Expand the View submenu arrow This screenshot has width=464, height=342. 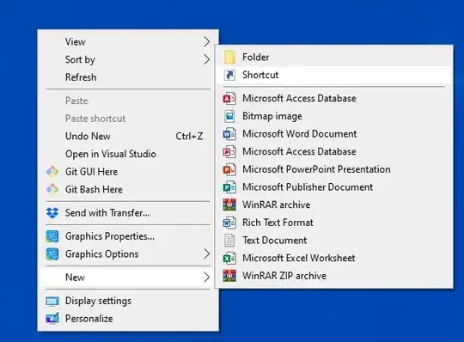[206, 42]
